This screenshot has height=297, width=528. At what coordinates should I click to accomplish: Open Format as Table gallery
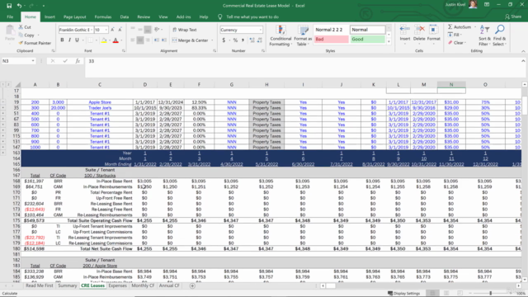(303, 35)
